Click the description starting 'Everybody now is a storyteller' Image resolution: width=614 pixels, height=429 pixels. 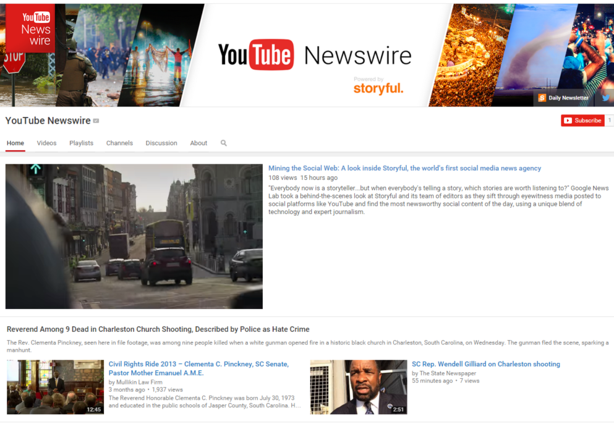(x=438, y=200)
